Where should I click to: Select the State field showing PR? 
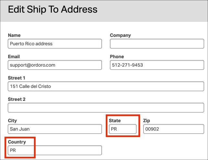(x=123, y=129)
